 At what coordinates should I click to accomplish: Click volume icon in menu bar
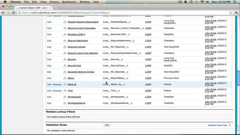pyautogui.click(x=207, y=2)
